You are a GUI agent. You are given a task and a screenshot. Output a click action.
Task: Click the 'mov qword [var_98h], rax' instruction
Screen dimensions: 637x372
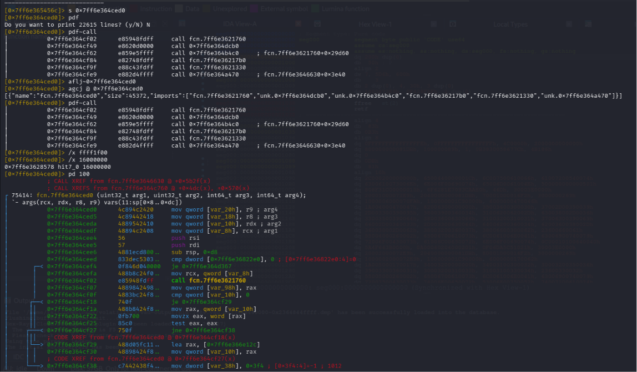pyautogui.click(x=214, y=288)
